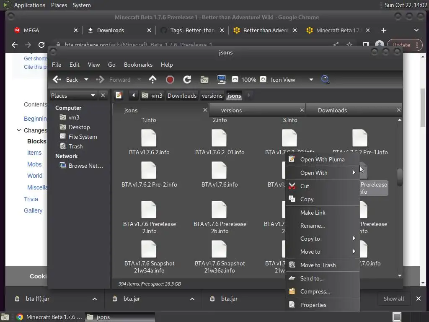Viewport: 429px width, 322px height.
Task: Stop loading with the red stop icon
Action: pyautogui.click(x=170, y=80)
